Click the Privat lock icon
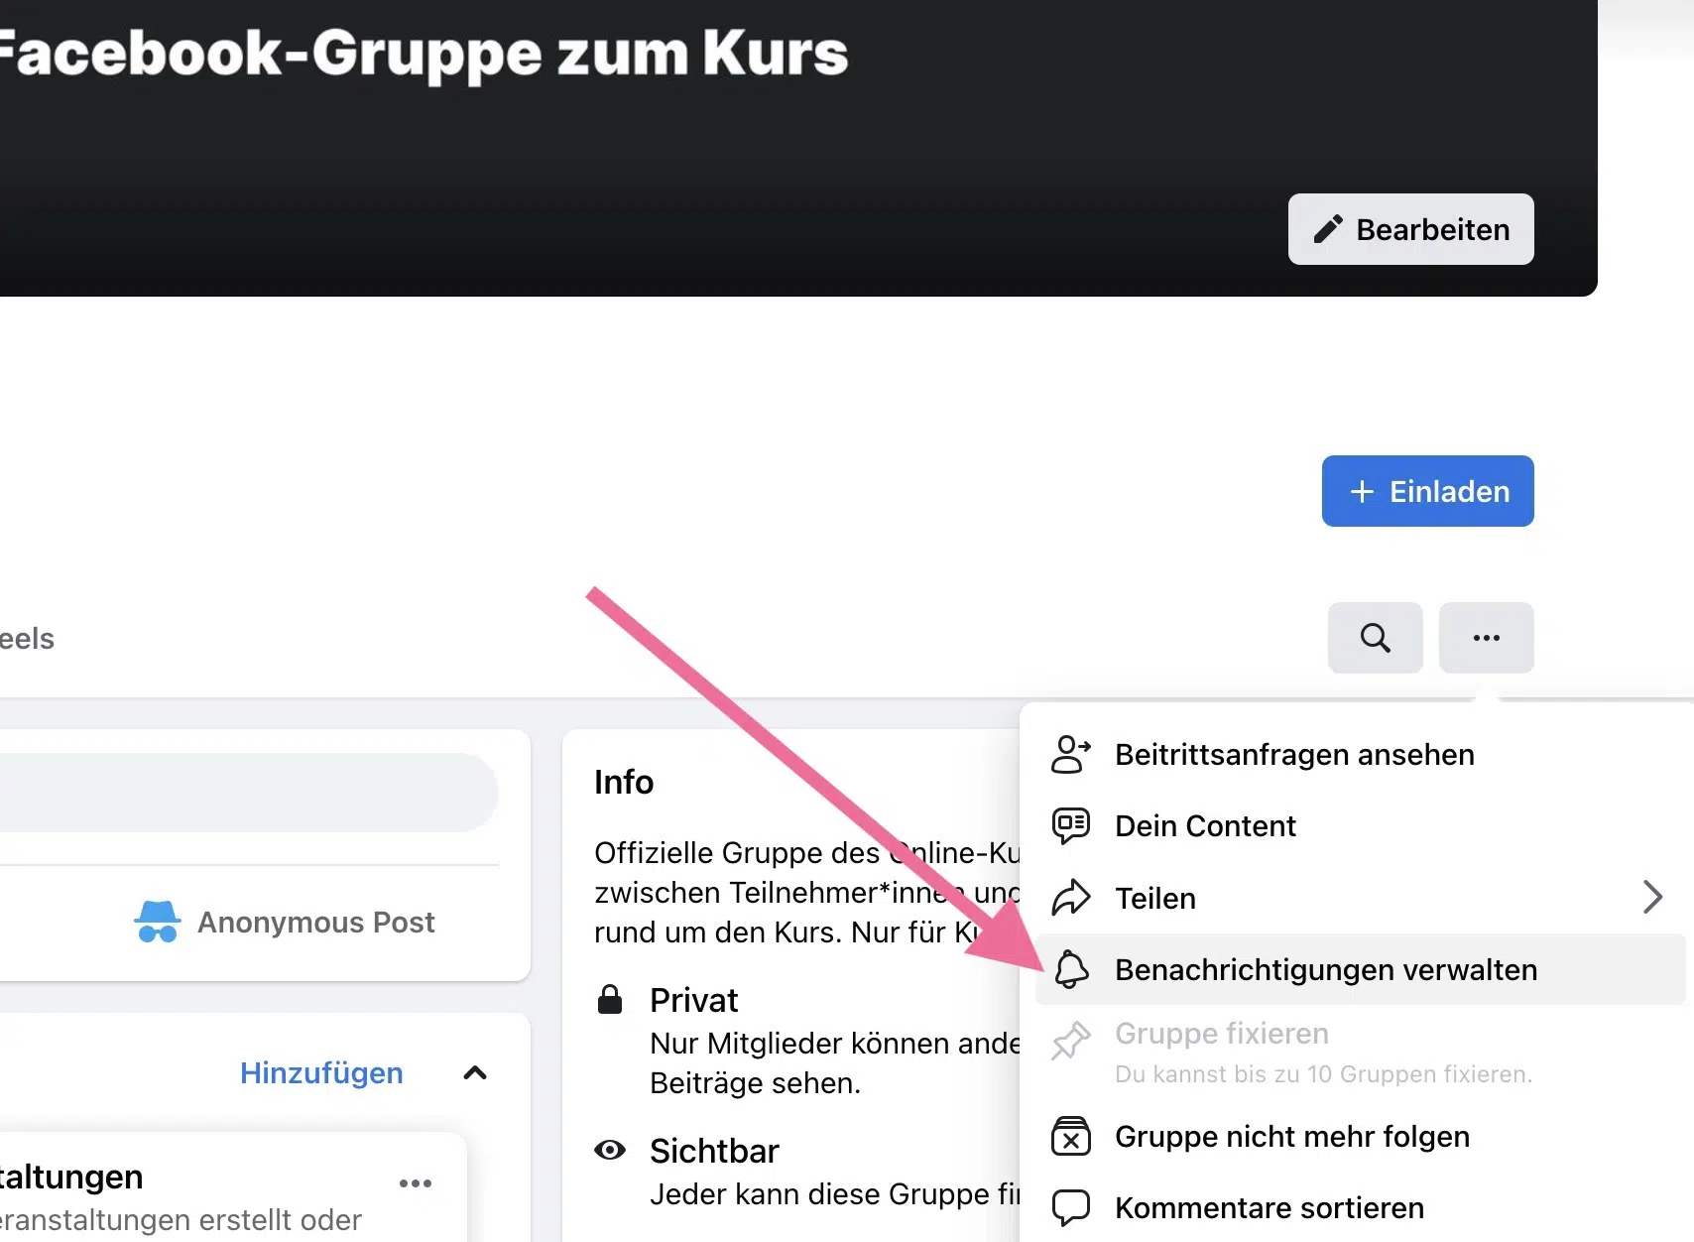 coord(609,999)
